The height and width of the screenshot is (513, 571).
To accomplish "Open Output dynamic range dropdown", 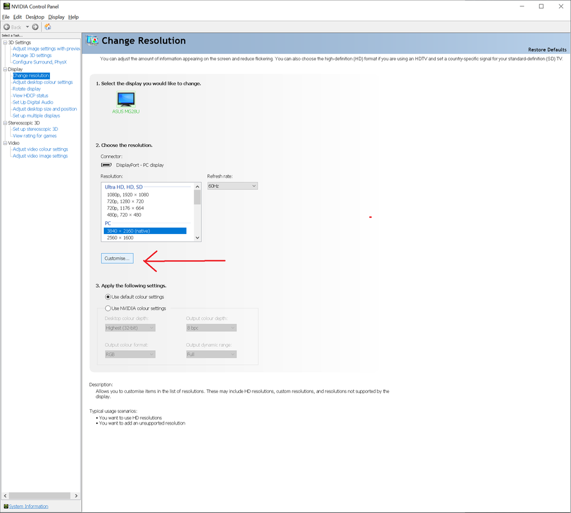I will pyautogui.click(x=211, y=354).
